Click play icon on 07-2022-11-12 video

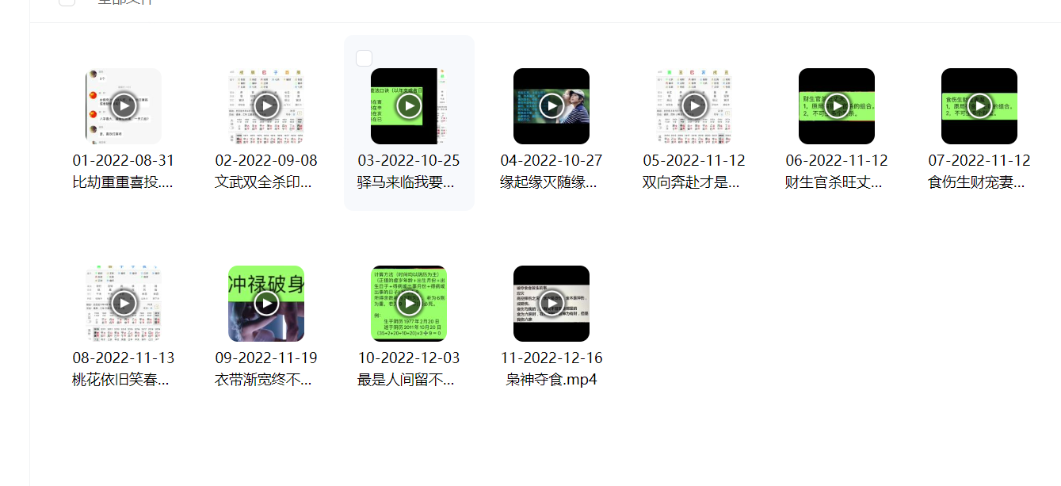pos(979,105)
